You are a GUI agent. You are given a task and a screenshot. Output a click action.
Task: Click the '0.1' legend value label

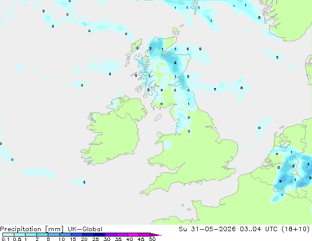(x=5, y=239)
